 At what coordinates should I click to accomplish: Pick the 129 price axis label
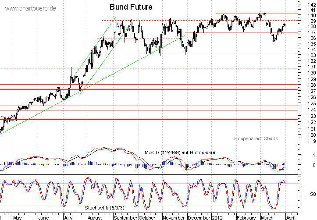click(311, 79)
